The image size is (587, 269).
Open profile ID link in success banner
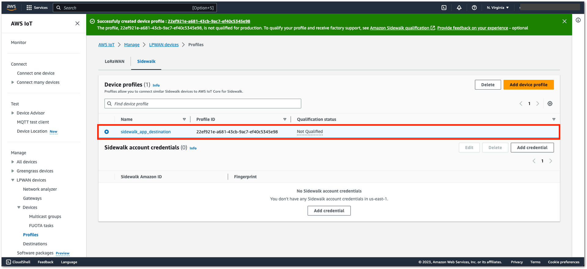(209, 21)
